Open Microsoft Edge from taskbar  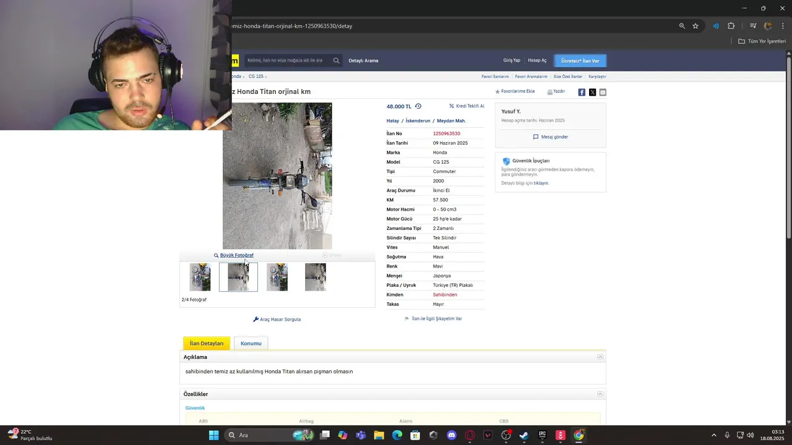pyautogui.click(x=397, y=435)
